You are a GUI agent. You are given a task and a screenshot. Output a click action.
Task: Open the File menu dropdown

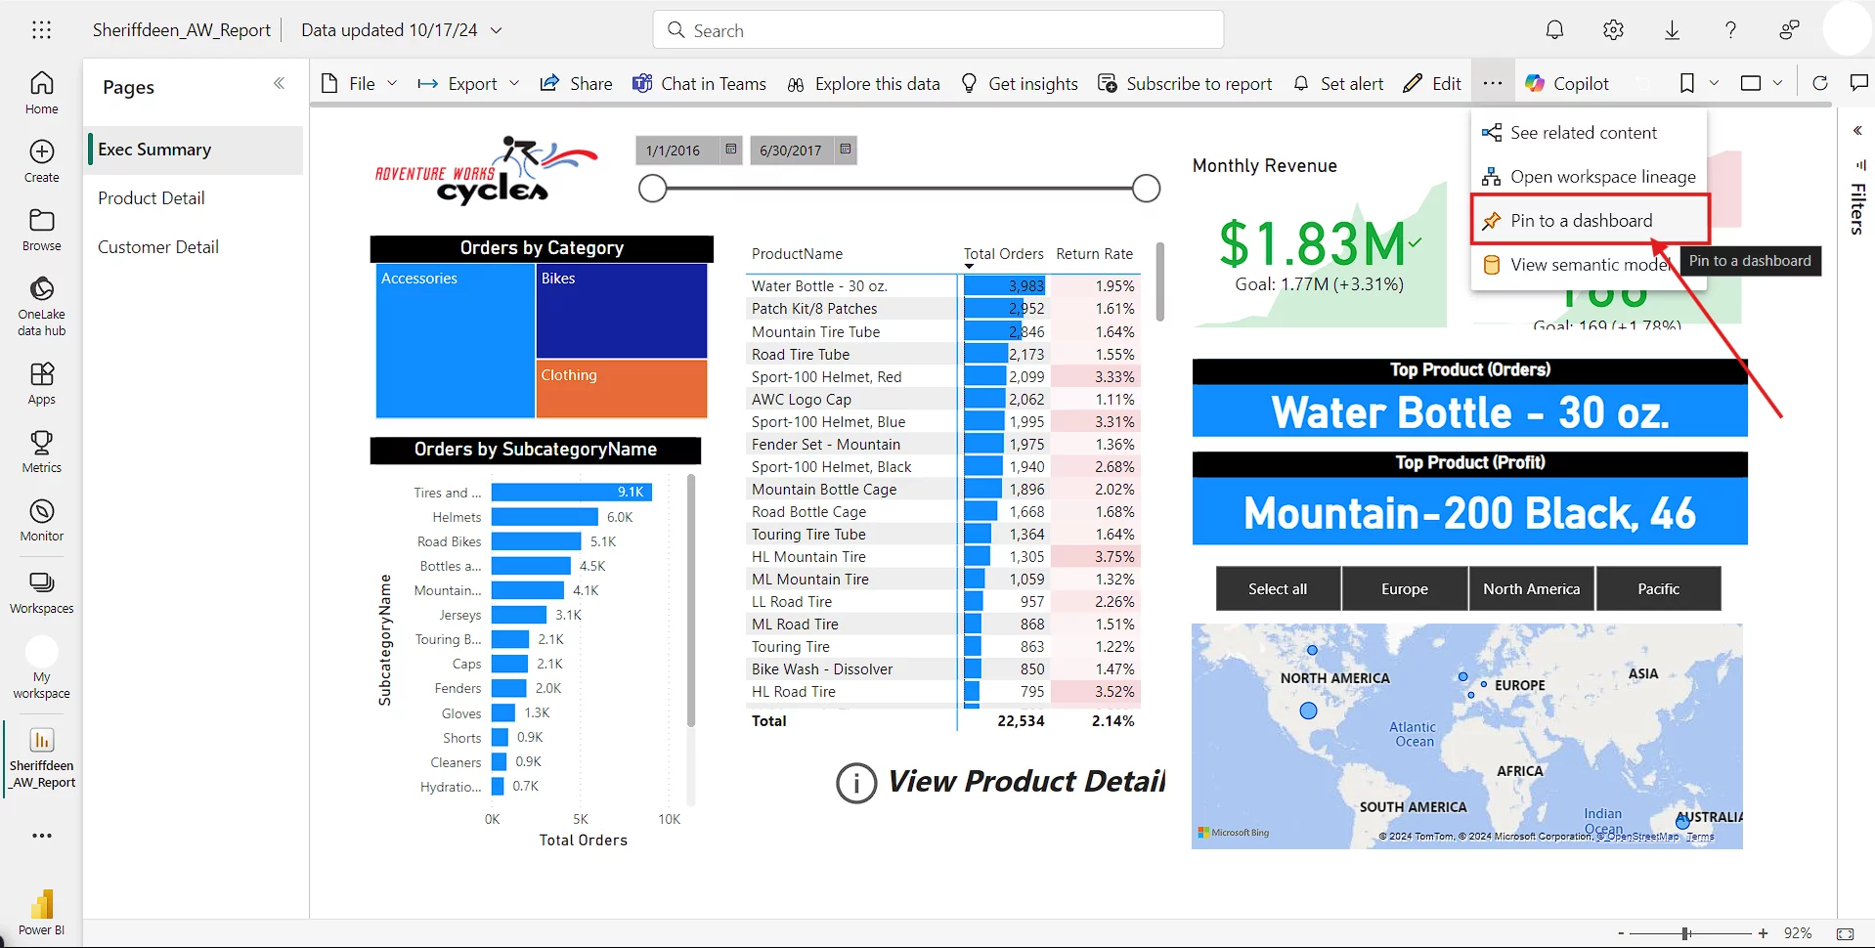click(359, 83)
